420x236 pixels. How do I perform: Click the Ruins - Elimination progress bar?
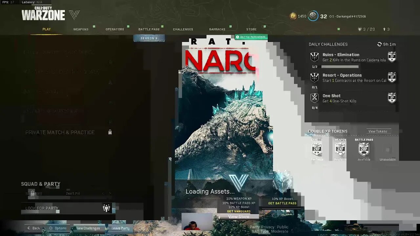point(340,67)
